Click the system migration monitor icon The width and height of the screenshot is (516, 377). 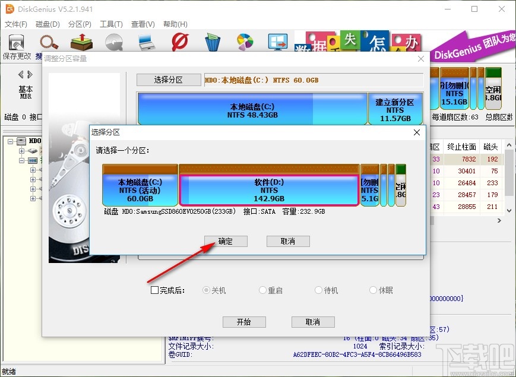click(x=278, y=43)
